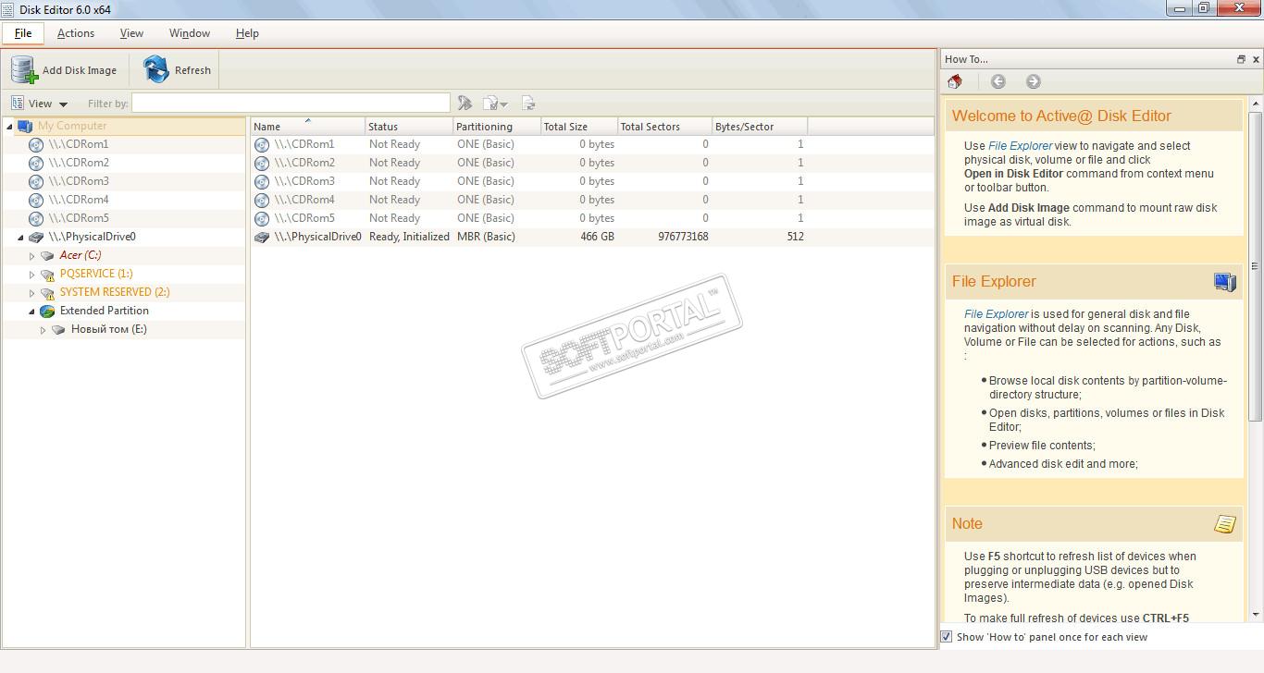This screenshot has width=1264, height=673.
Task: Click the Extended Partition icon in the tree
Action: coord(47,311)
